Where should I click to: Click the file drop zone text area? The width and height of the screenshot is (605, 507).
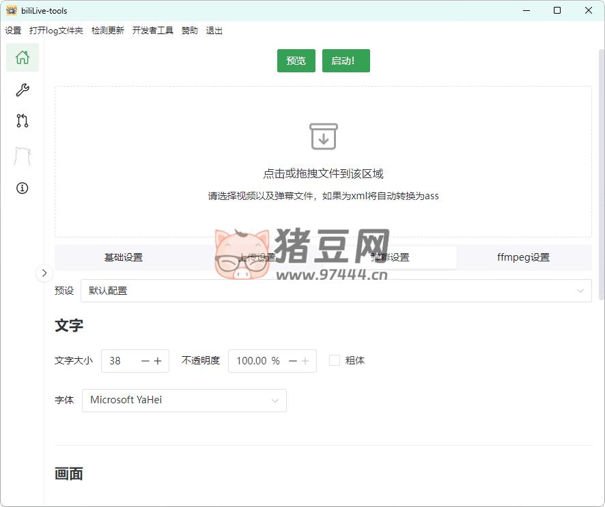pyautogui.click(x=323, y=174)
